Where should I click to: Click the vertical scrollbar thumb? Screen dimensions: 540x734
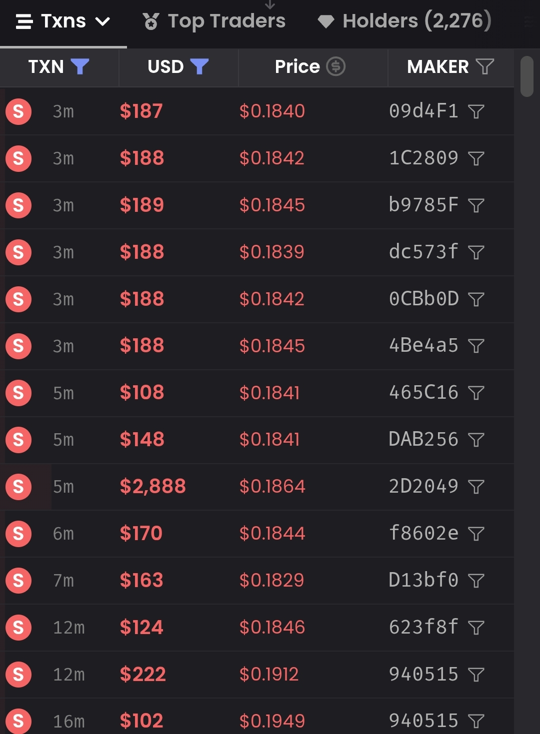[527, 76]
